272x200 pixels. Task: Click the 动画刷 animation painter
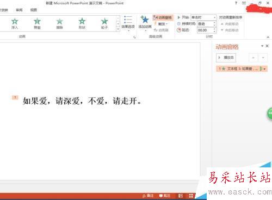pyautogui.click(x=161, y=30)
